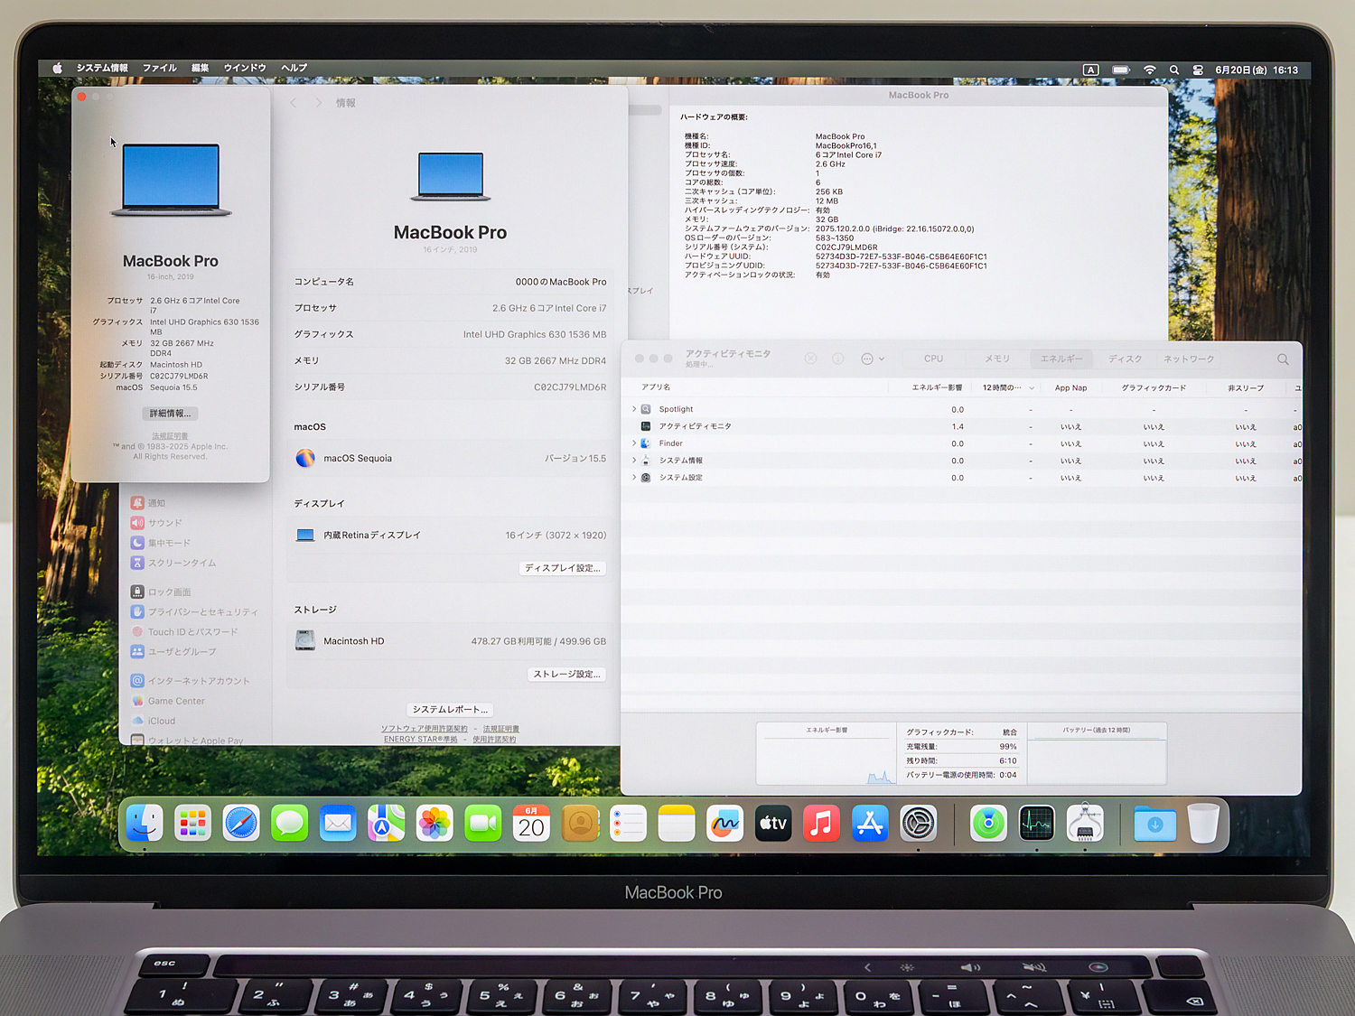Go back with the settings back arrow
Viewport: 1355px width, 1016px height.
[294, 103]
